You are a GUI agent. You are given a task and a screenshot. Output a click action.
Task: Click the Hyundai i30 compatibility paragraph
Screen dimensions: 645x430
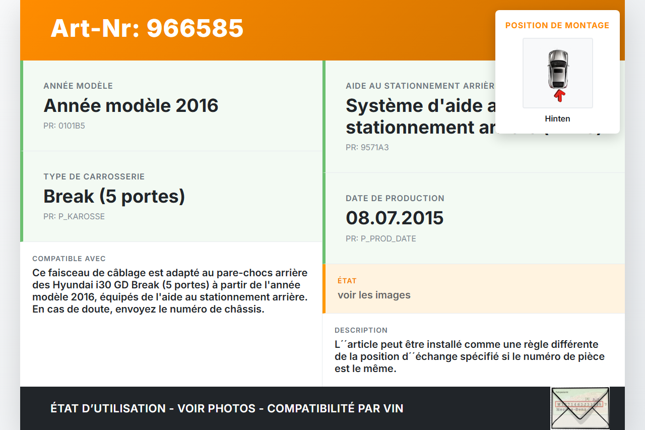tap(170, 291)
